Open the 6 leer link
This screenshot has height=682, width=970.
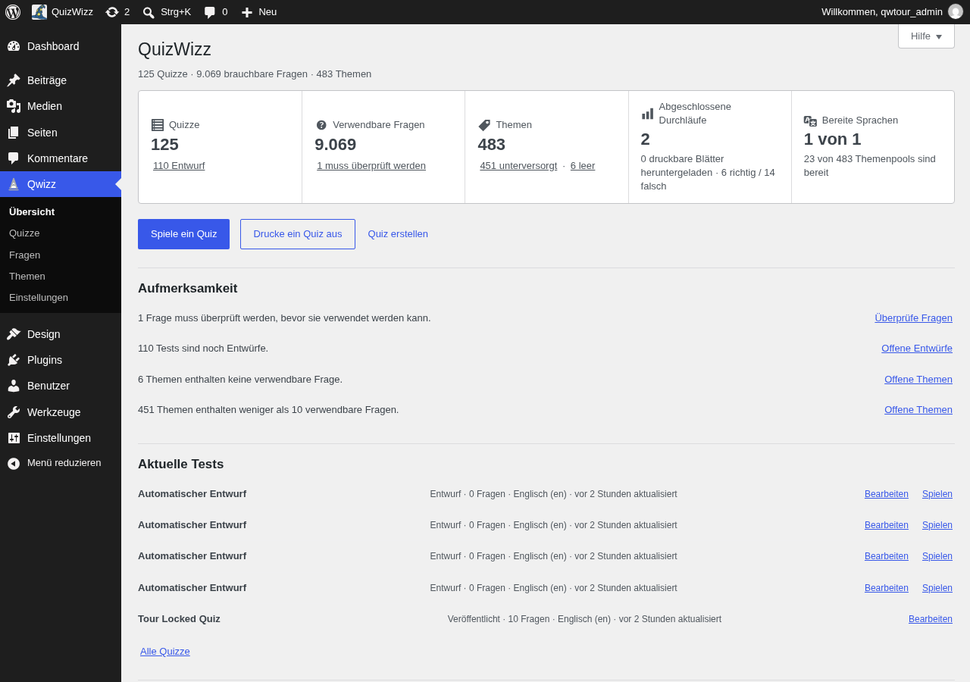tap(583, 165)
